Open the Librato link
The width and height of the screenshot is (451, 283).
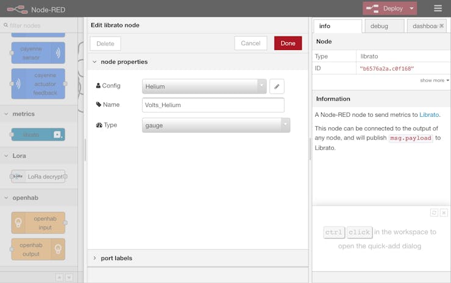point(429,114)
